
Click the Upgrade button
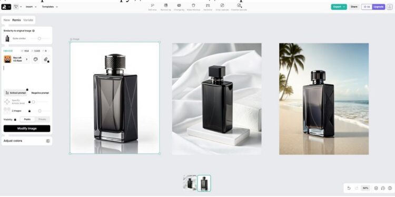[x=379, y=7]
